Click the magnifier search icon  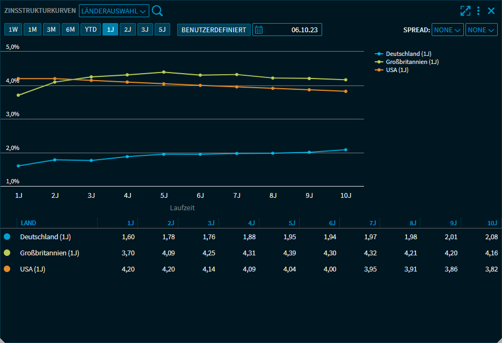(x=157, y=11)
